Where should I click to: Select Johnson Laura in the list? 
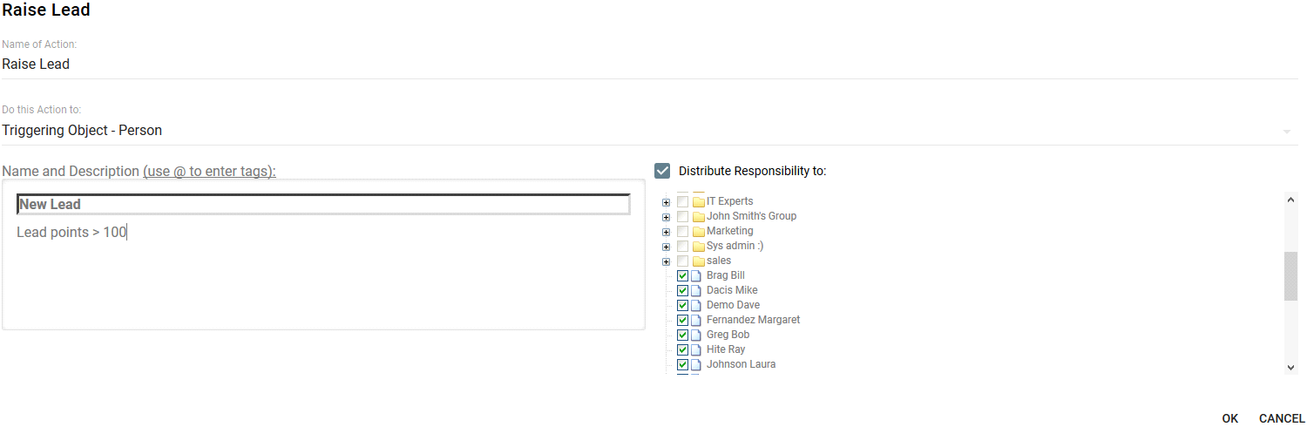coord(741,364)
